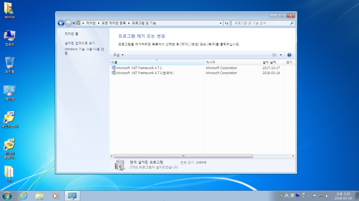Click the volume speaker tray icon
This screenshot has height=201, width=359.
(x=327, y=196)
